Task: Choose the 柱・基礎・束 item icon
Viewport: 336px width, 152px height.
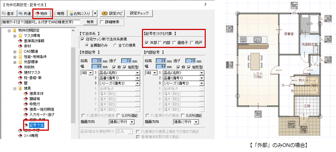Action: (x=21, y=78)
